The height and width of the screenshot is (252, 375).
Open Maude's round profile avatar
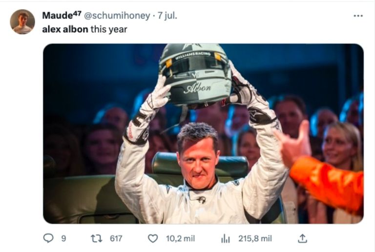tap(22, 21)
